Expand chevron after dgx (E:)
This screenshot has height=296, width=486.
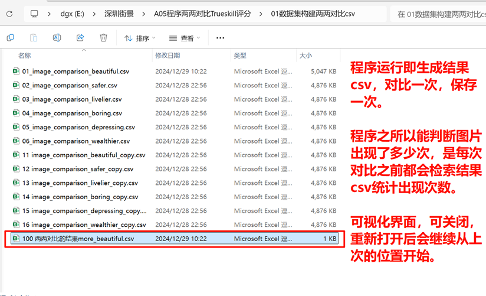(x=94, y=14)
